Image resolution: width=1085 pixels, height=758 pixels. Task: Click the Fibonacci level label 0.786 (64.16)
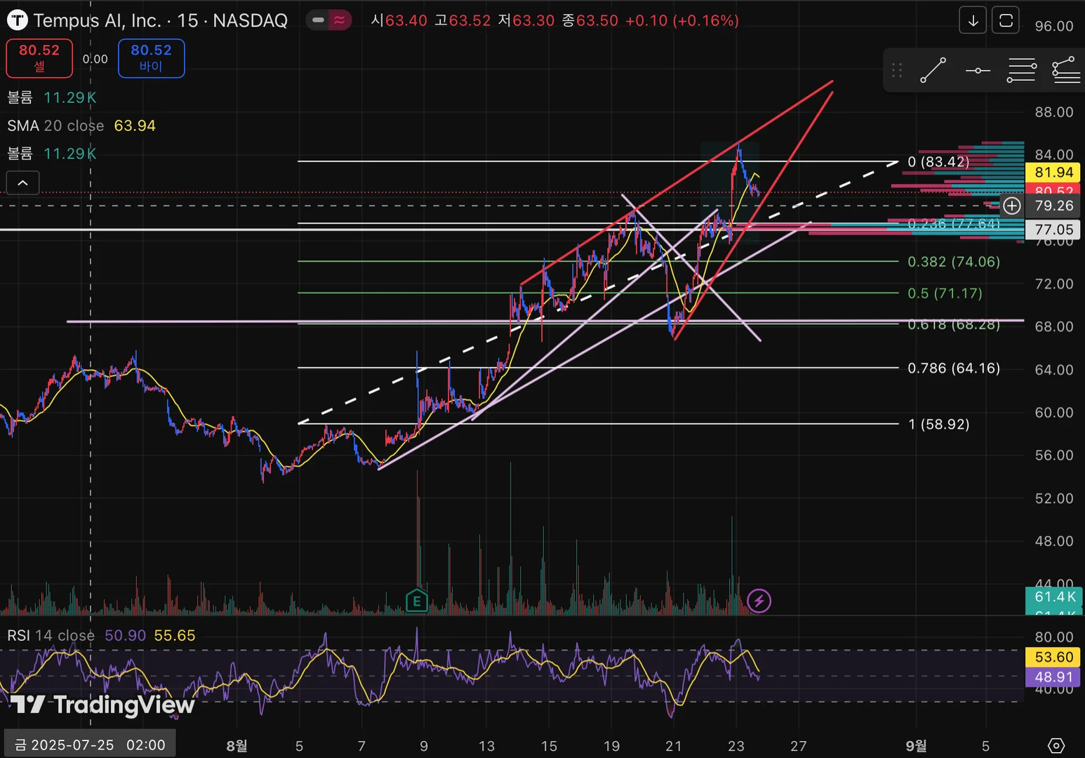[954, 368]
